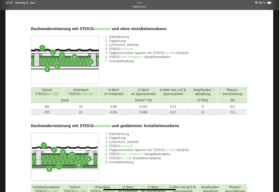
Task: Tap marker 6 in the second roof diagram
Action: click(79, 165)
